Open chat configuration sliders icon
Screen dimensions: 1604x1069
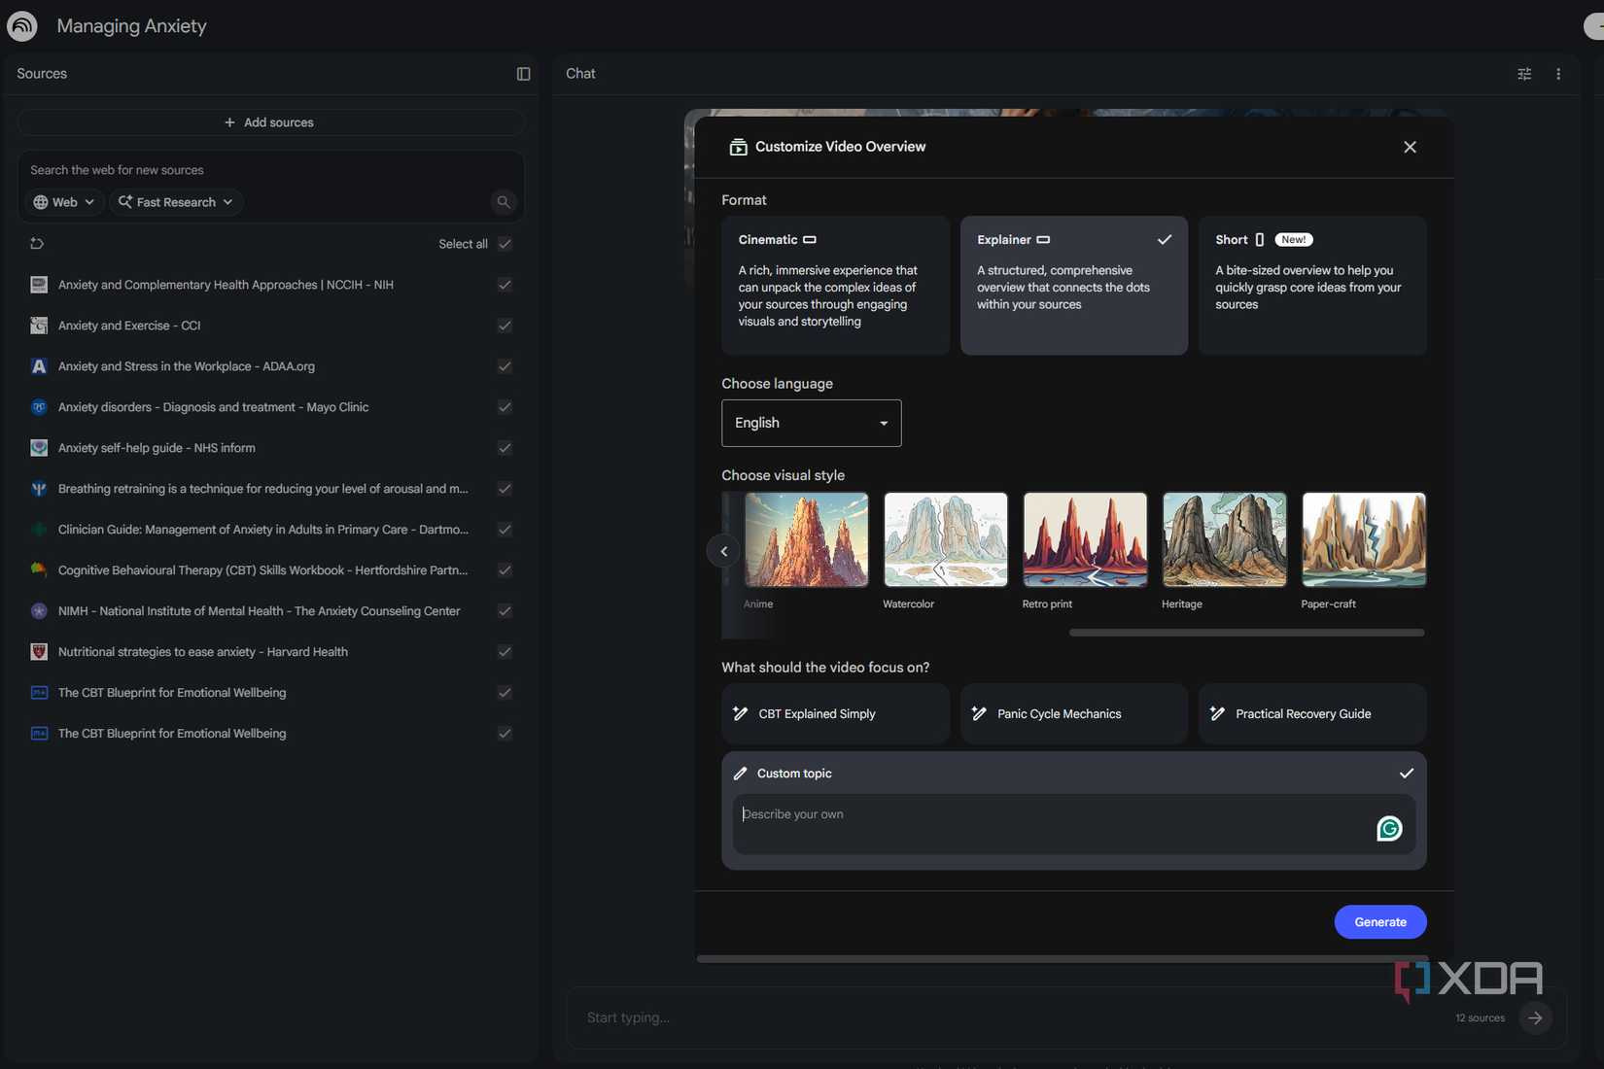[1524, 74]
